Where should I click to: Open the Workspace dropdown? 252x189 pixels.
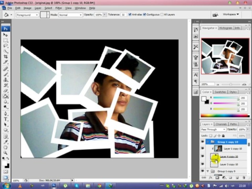click(231, 14)
